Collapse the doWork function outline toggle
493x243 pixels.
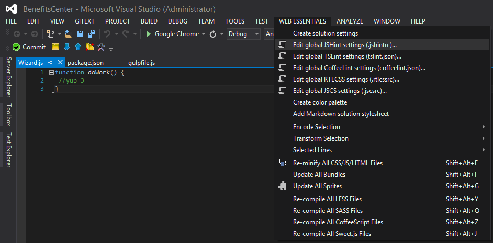tap(52, 73)
